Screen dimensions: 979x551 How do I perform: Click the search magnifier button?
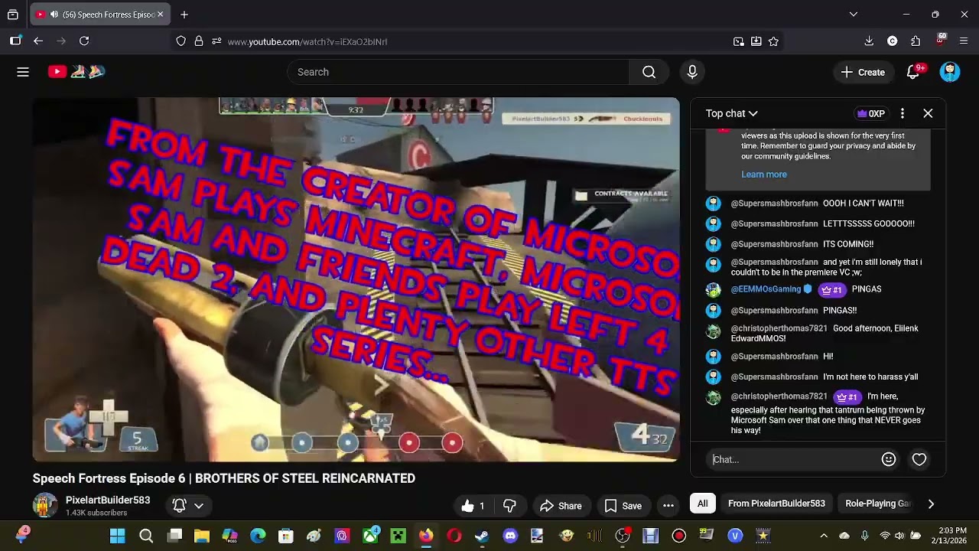(x=649, y=72)
